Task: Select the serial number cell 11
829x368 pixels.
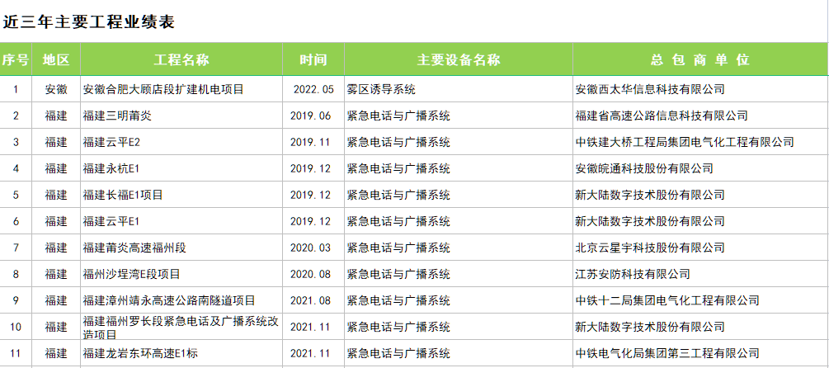Action: point(16,353)
